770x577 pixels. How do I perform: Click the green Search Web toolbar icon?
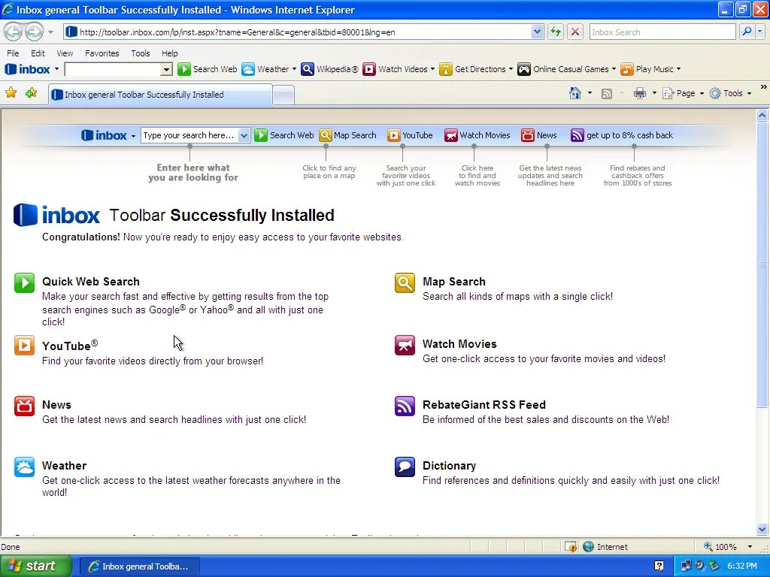pyautogui.click(x=183, y=69)
